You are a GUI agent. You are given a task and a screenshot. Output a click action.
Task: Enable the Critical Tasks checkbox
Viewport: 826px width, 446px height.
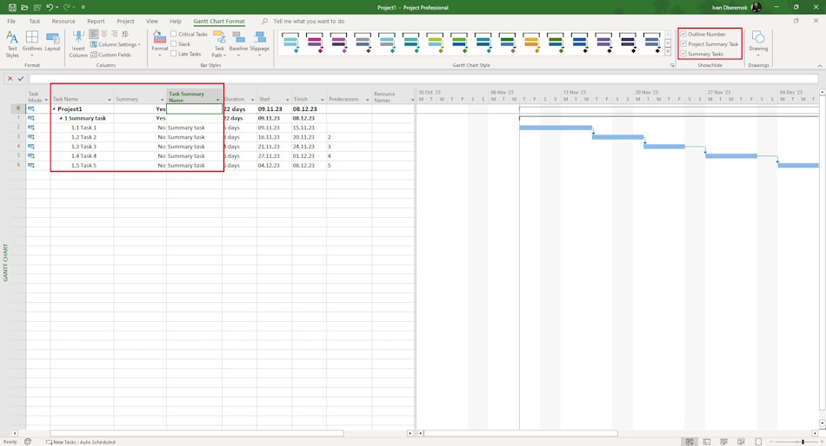click(173, 34)
